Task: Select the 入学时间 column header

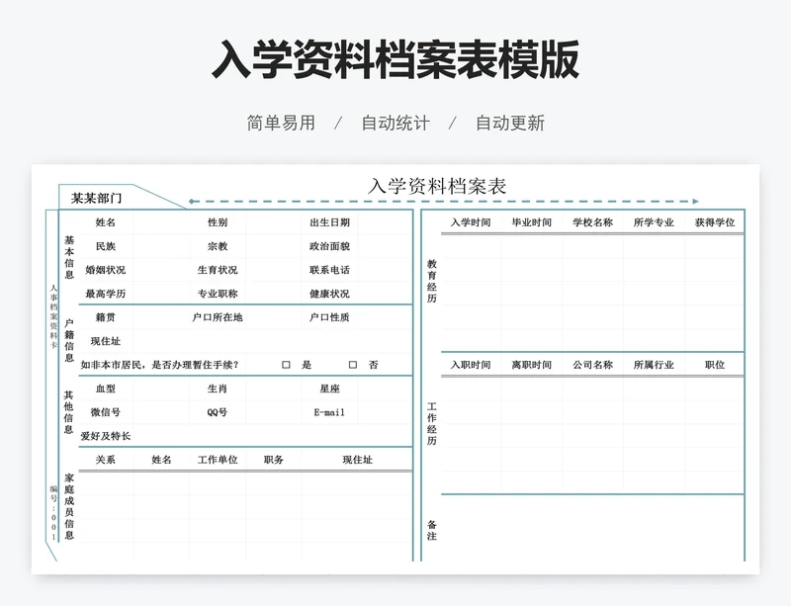Action: point(471,222)
